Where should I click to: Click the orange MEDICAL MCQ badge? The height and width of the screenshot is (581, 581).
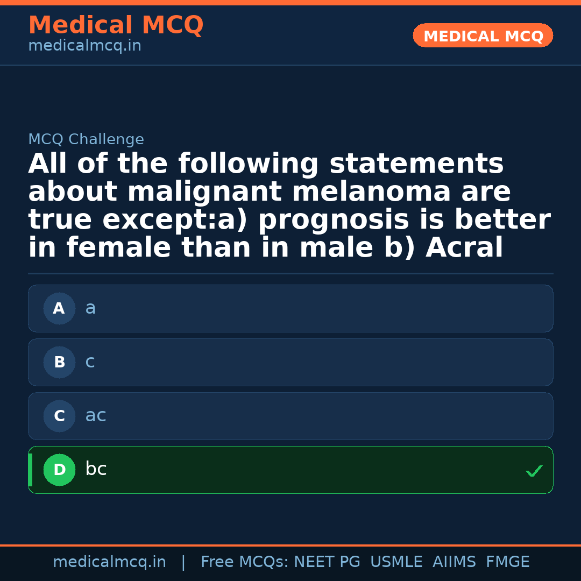point(483,36)
